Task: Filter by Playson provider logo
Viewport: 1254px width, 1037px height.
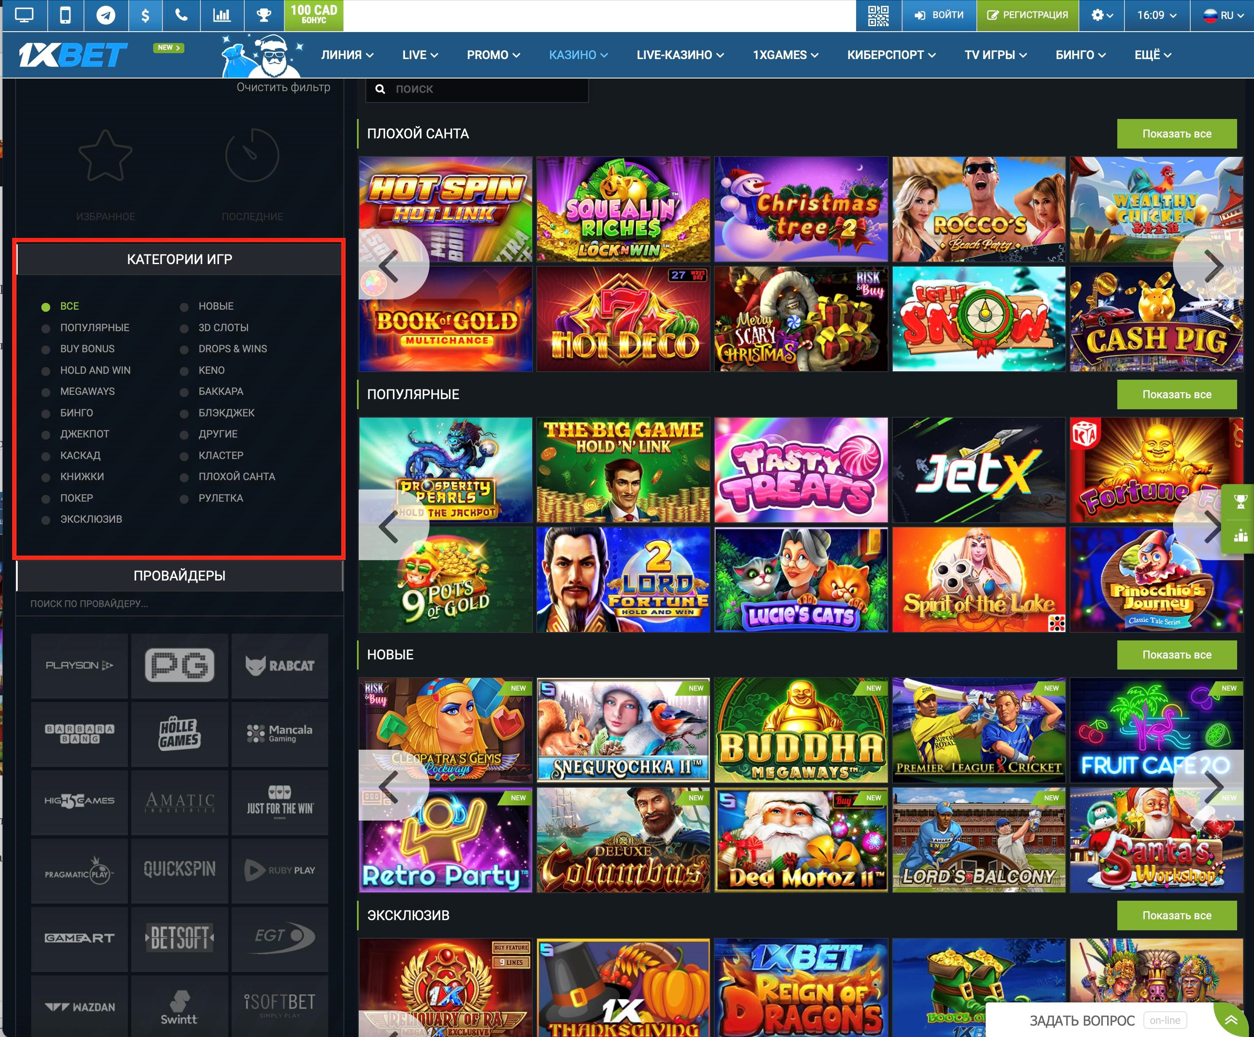Action: pos(79,665)
